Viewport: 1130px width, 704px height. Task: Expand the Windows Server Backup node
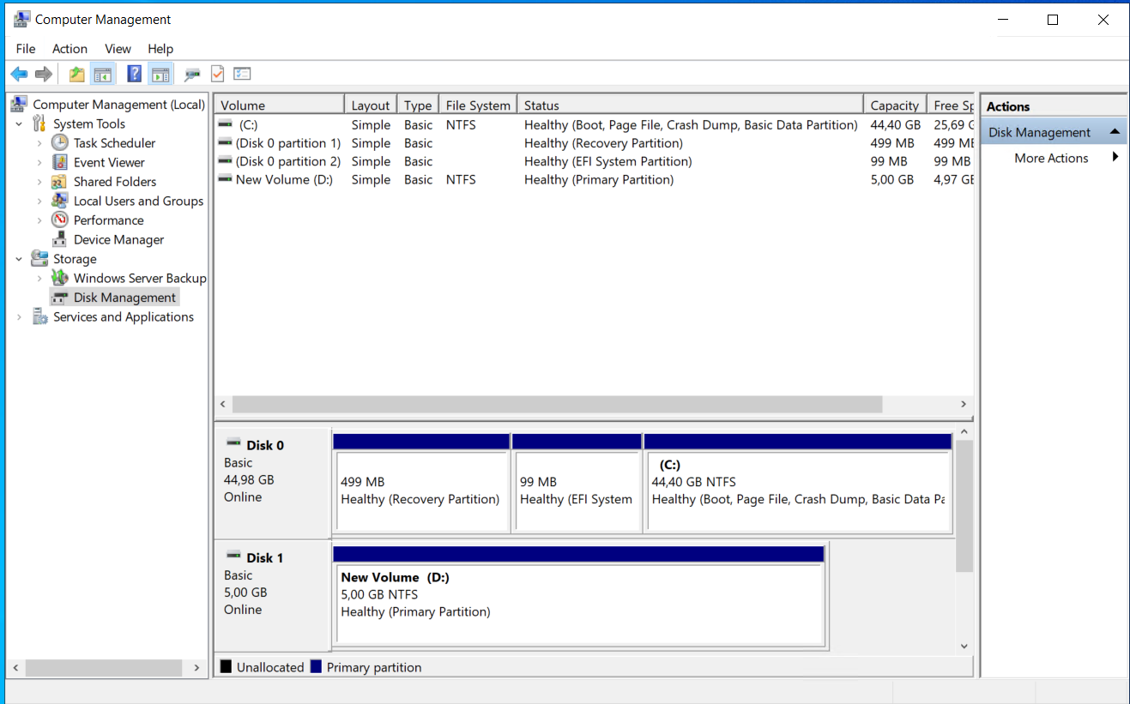[39, 279]
